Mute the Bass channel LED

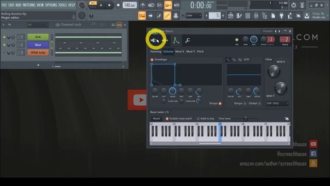point(4,45)
